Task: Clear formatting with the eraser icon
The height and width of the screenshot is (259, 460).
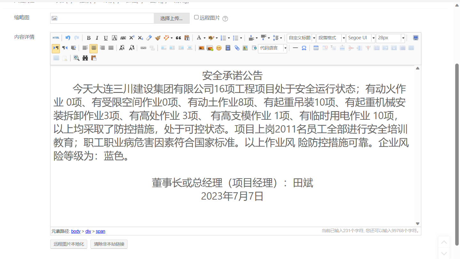Action: tap(149, 38)
